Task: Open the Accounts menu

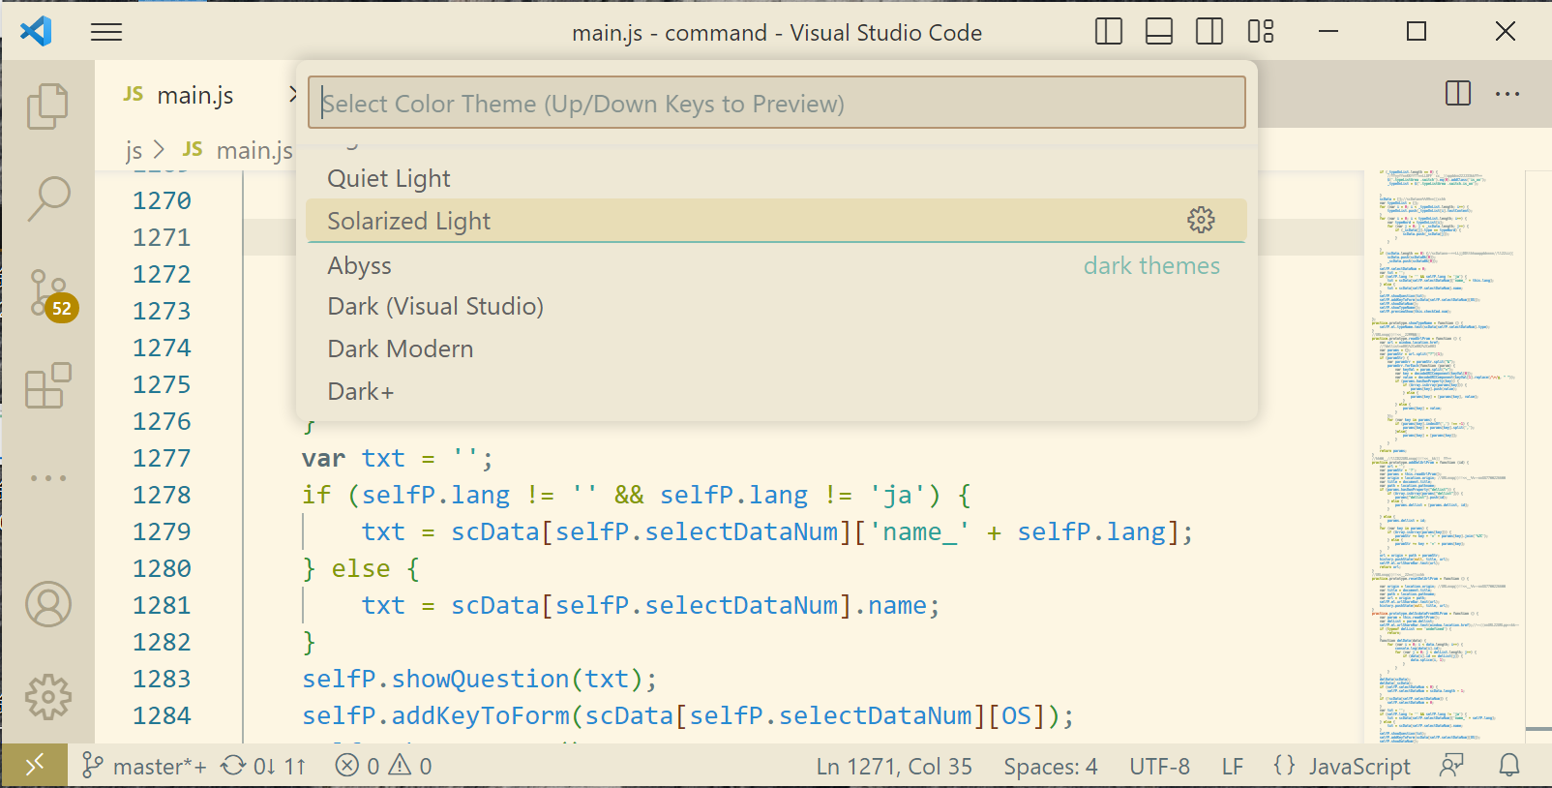Action: (47, 604)
